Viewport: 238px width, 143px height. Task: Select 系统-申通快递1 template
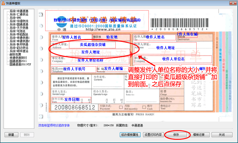click(20, 38)
